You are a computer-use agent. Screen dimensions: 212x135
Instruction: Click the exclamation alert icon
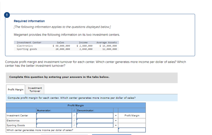coord(7,15)
